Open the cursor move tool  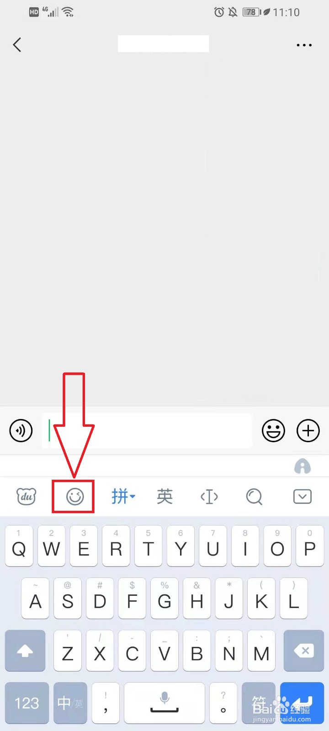(209, 496)
